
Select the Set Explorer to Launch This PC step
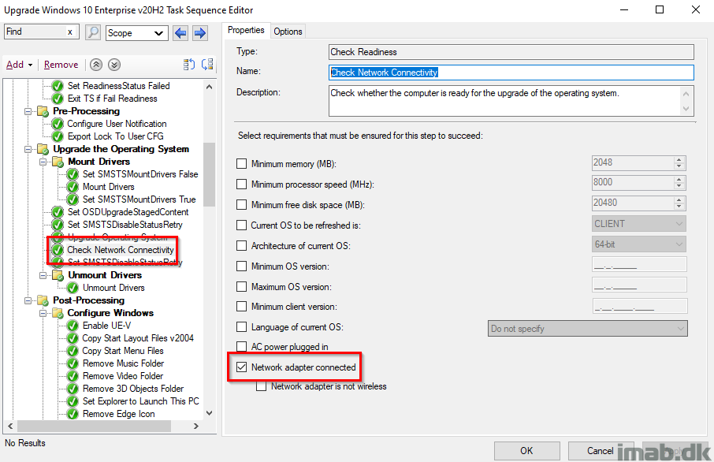[x=141, y=401]
